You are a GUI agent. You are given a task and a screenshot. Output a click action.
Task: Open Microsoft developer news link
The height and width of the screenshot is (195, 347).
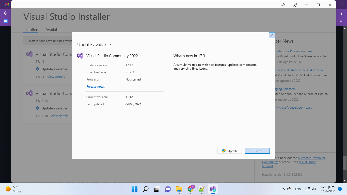point(294,108)
